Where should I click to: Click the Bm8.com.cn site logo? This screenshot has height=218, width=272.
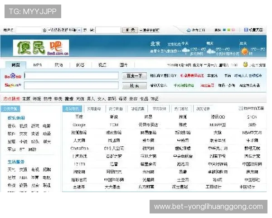[41, 48]
